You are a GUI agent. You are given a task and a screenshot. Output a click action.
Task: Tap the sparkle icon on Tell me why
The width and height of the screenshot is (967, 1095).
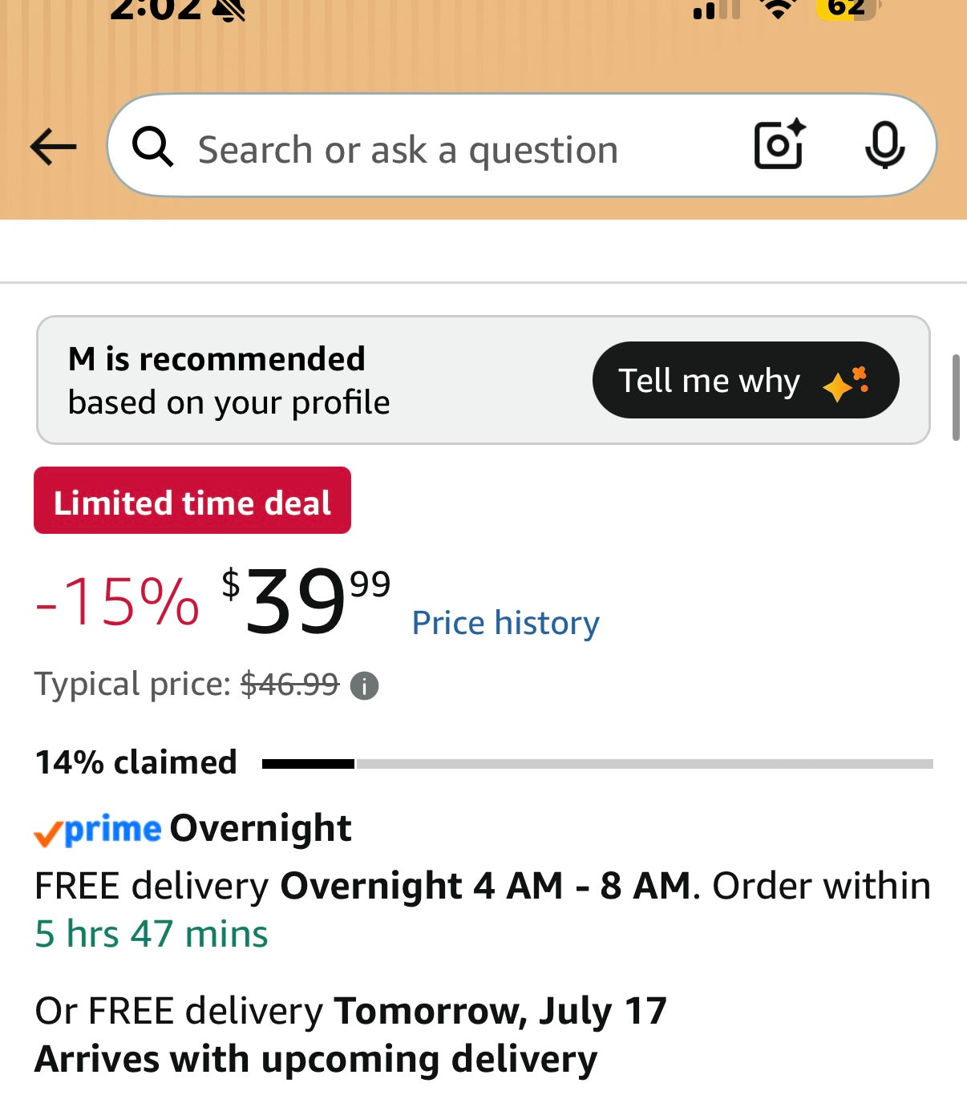(x=845, y=383)
